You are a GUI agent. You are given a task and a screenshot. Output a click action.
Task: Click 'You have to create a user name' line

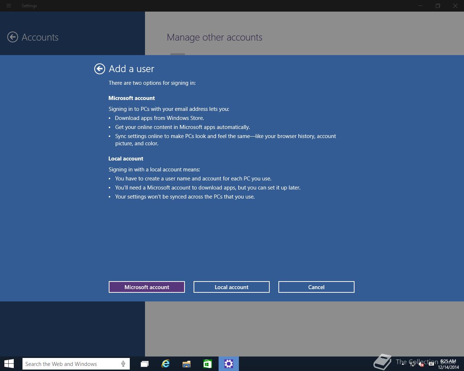193,179
